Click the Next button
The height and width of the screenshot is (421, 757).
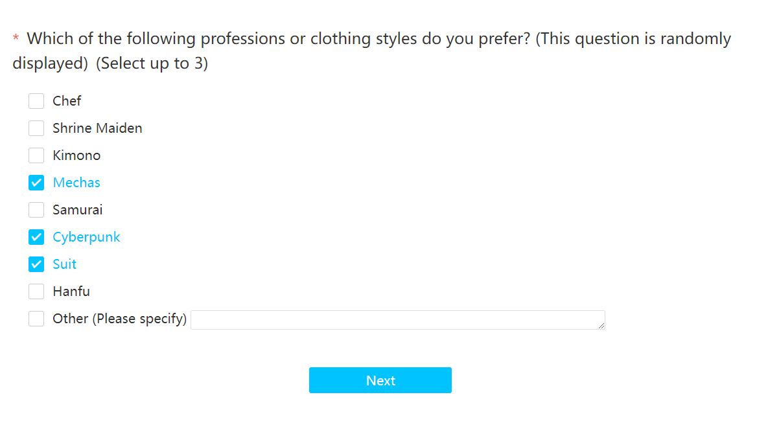(380, 380)
